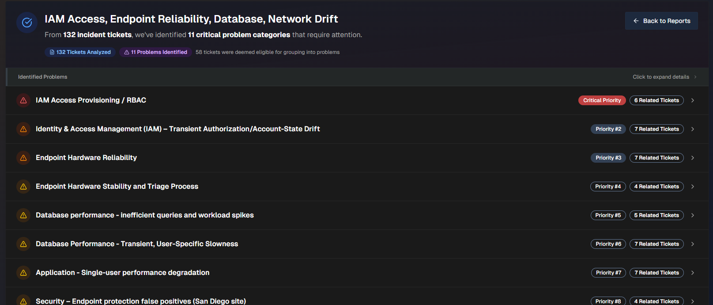
Task: Click warning icon for inefficient queries and workload spikes
Action: [23, 215]
